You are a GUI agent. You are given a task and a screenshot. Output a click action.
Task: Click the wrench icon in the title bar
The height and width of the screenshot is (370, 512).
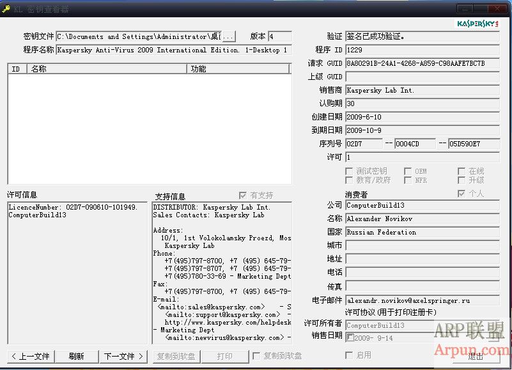pyautogui.click(x=6, y=8)
